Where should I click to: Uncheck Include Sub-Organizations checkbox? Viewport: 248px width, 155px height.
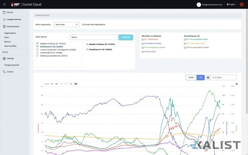click(x=83, y=24)
